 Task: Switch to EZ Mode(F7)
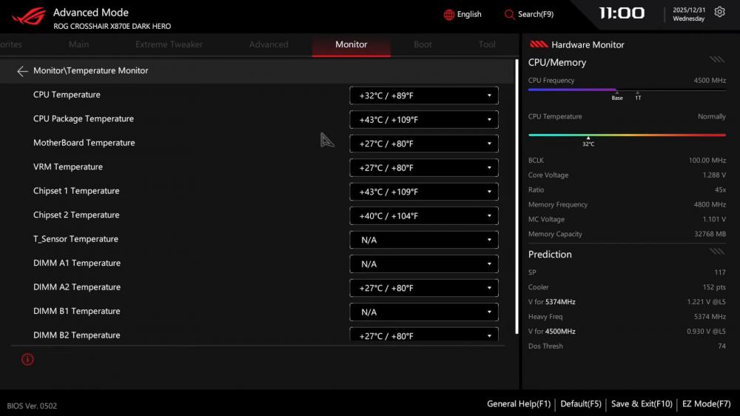pyautogui.click(x=706, y=404)
